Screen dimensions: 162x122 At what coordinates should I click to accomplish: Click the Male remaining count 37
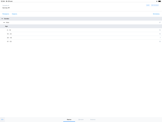(160, 22)
